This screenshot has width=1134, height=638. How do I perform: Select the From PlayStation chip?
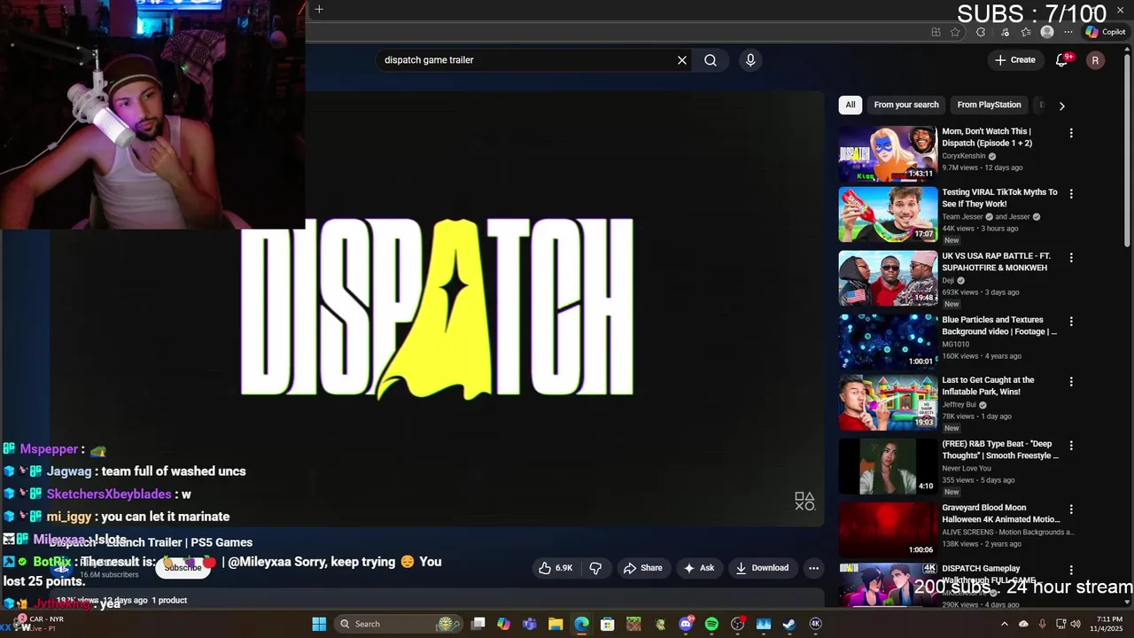989,105
